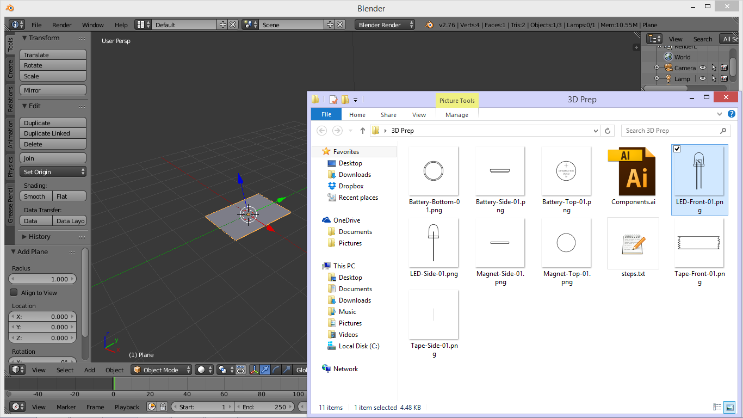Click the Blender logo in info header
743x418 pixels.
point(429,24)
